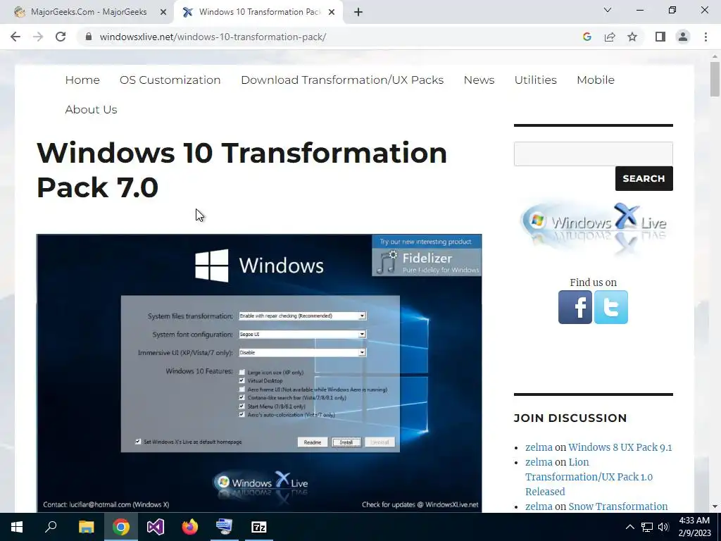
Task: Click the padlock site info icon
Action: pyautogui.click(x=89, y=37)
